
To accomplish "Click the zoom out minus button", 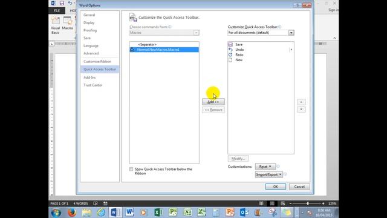I will tap(290, 203).
